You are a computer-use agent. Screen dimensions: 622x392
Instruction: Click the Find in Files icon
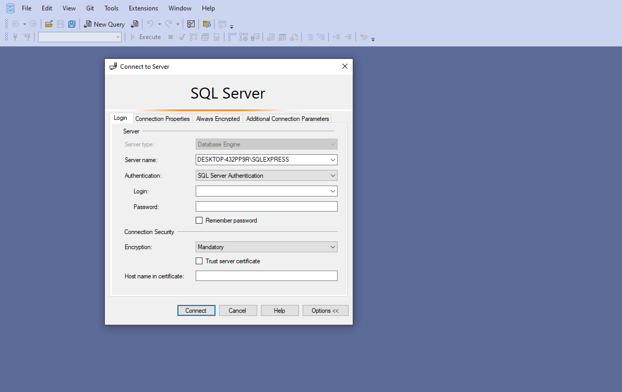[207, 24]
